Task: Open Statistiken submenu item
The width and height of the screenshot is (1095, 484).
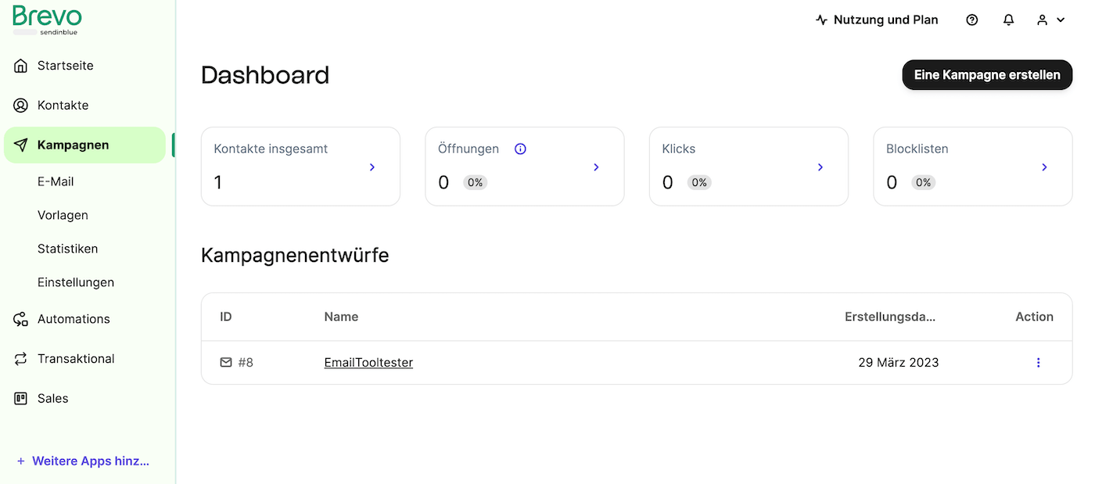Action: (68, 249)
